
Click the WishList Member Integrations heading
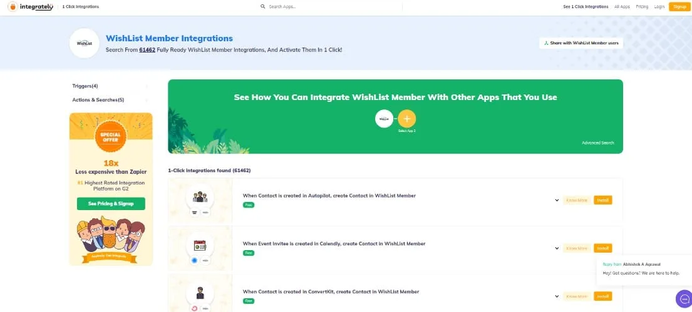(169, 38)
